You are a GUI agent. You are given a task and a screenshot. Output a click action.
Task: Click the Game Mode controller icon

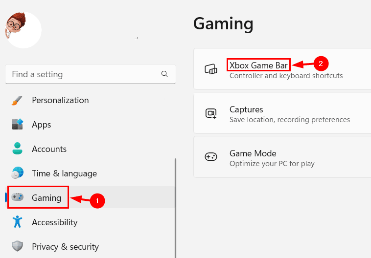(211, 157)
